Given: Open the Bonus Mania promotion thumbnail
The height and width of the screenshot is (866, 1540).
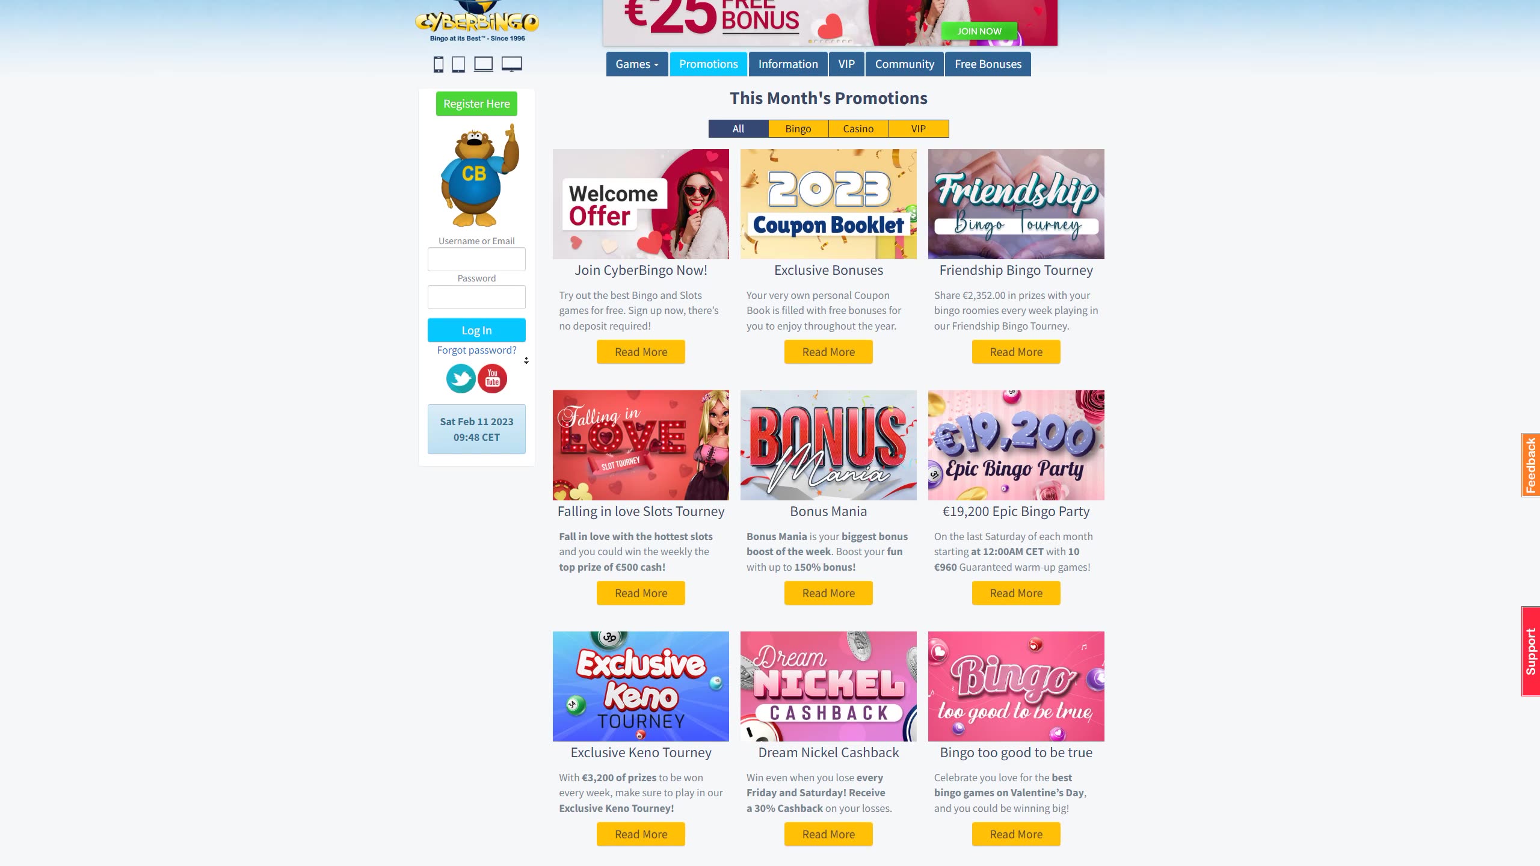Looking at the screenshot, I should tap(828, 445).
